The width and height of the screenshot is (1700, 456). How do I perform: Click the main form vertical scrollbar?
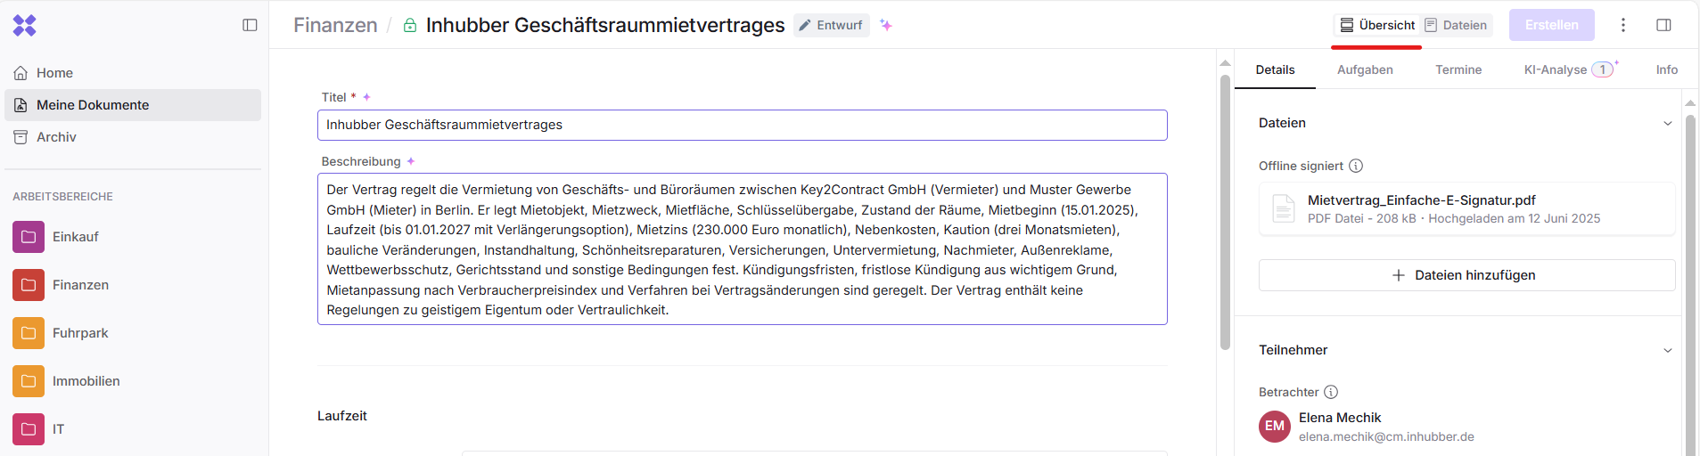click(1225, 214)
